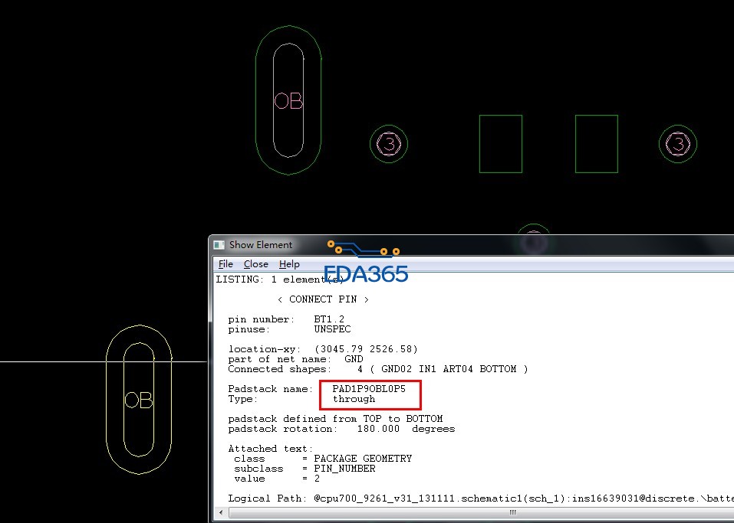Viewport: 734px width, 523px height.
Task: Click the class PACKAGE GEOMETRY text
Action: point(363,459)
